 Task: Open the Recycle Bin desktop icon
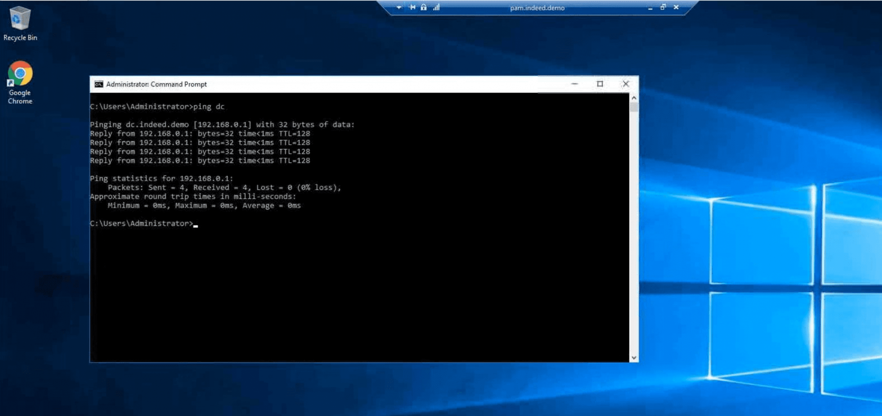coord(20,24)
